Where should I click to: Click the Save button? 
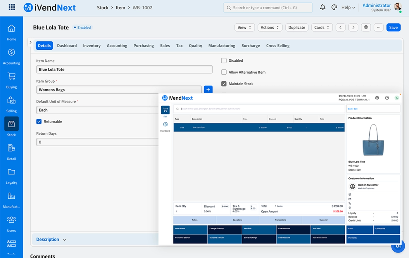pos(393,27)
